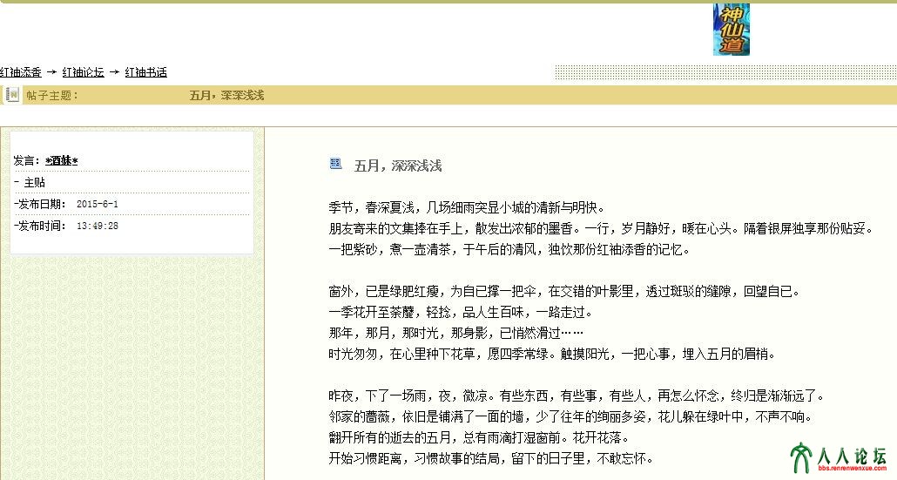The image size is (897, 480).
Task: Click the line starting 季节，春深夏浅
Action: (467, 207)
